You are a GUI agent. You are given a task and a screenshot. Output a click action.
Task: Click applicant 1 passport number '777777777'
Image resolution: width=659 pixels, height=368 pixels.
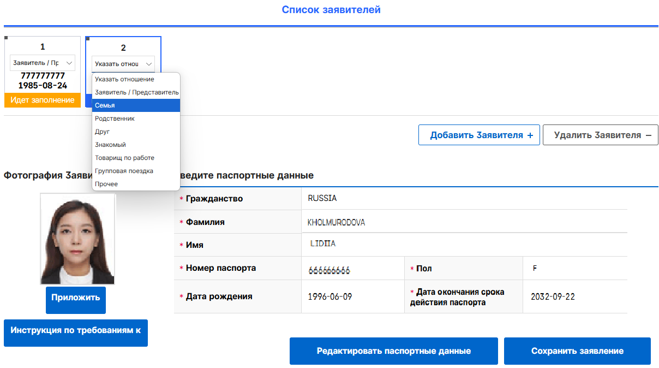(x=43, y=76)
